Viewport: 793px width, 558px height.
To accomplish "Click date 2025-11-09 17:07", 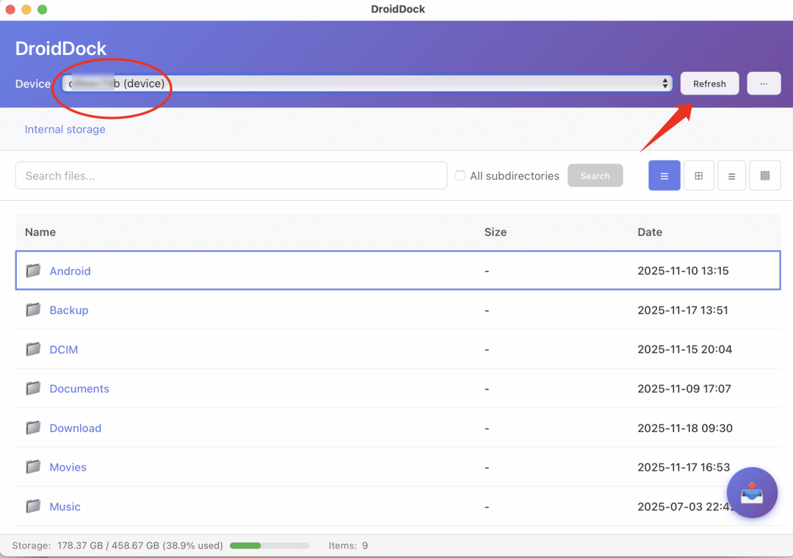I will [684, 389].
